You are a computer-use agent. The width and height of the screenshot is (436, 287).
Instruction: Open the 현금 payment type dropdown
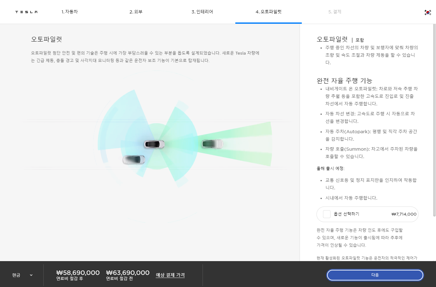click(x=22, y=275)
